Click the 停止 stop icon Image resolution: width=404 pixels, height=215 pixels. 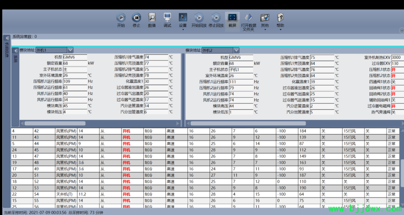pos(136,18)
